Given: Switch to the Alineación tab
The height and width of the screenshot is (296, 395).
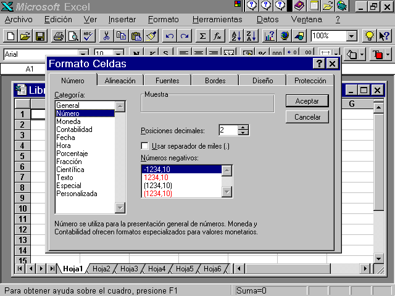Looking at the screenshot, I should coord(120,81).
